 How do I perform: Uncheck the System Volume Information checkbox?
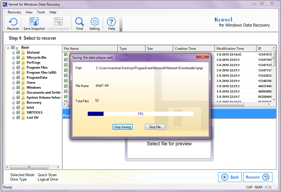pyautogui.click(x=18, y=97)
